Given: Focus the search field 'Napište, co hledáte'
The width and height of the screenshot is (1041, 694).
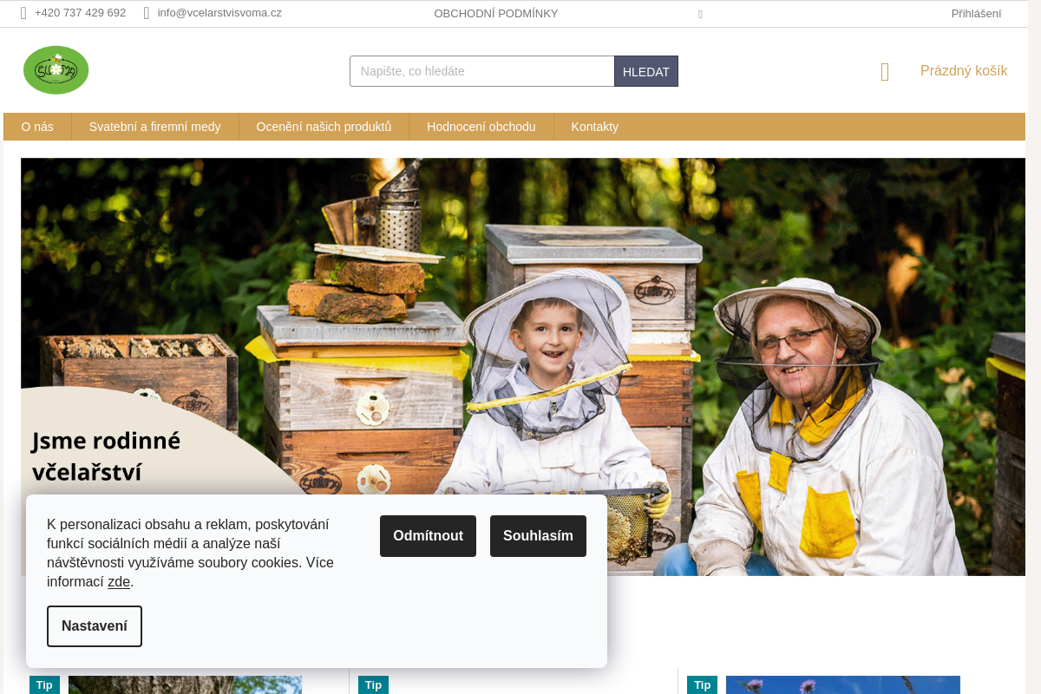Looking at the screenshot, I should pyautogui.click(x=482, y=71).
